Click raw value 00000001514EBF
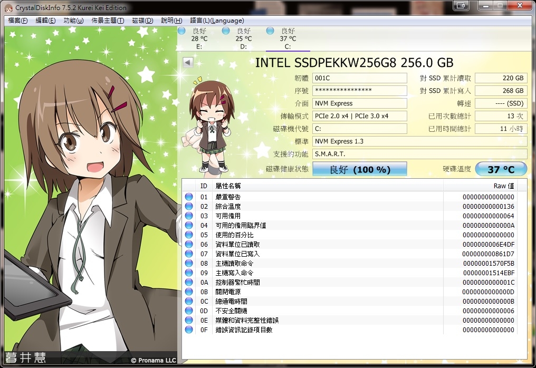The height and width of the screenshot is (368, 536). (x=489, y=273)
